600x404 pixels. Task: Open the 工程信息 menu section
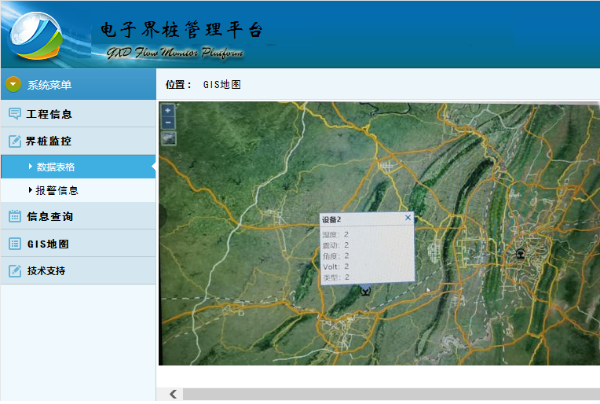tap(49, 114)
